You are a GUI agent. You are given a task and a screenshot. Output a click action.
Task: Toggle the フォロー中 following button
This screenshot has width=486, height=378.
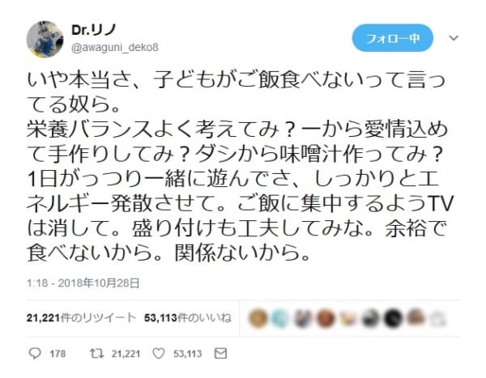392,38
